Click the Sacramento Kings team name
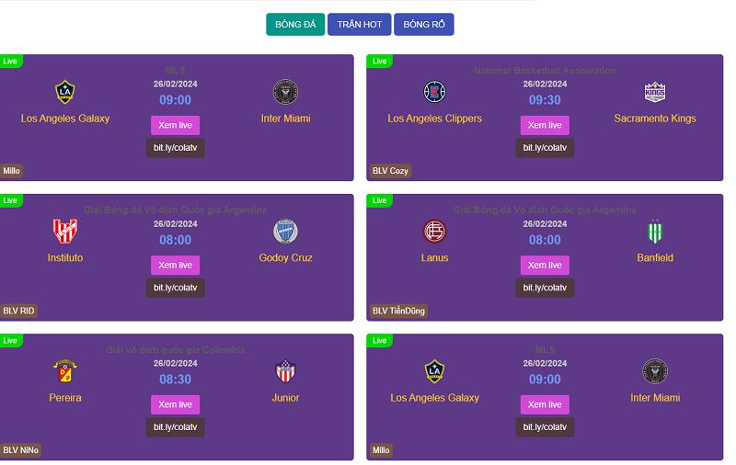The image size is (736, 465). click(655, 119)
